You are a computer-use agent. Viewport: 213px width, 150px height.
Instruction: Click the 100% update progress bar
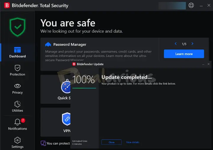84,88
